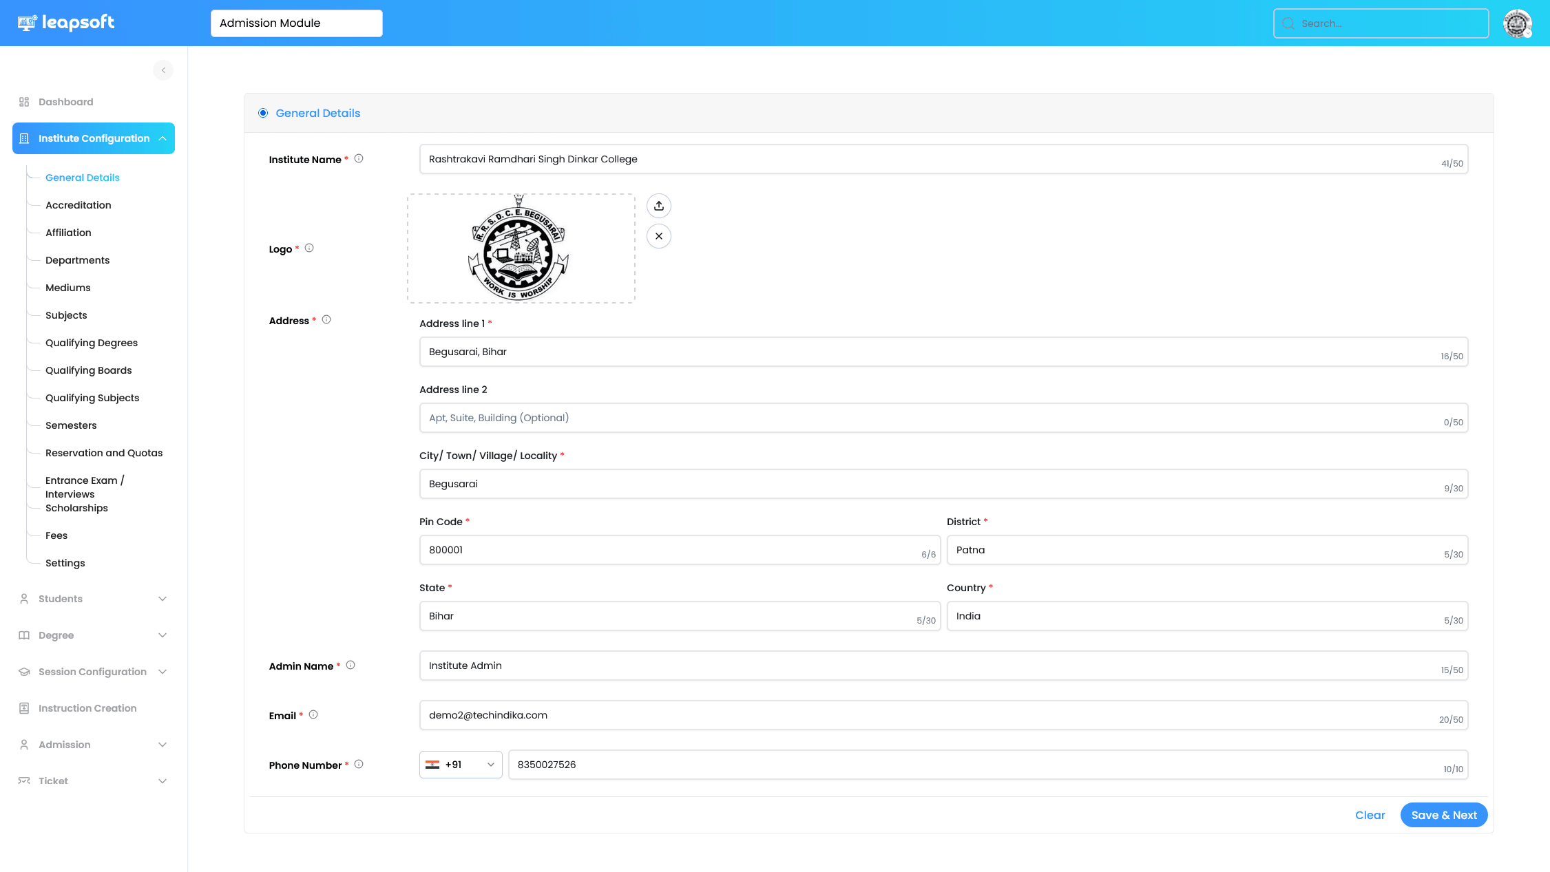This screenshot has height=872, width=1550.
Task: Open Qualifying Degrees section
Action: [x=92, y=343]
